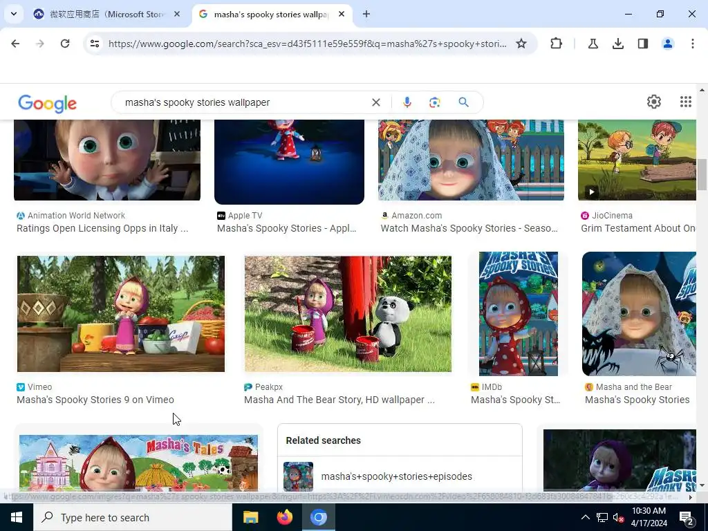Click the taskbar 'Type here to search' box

click(x=132, y=517)
